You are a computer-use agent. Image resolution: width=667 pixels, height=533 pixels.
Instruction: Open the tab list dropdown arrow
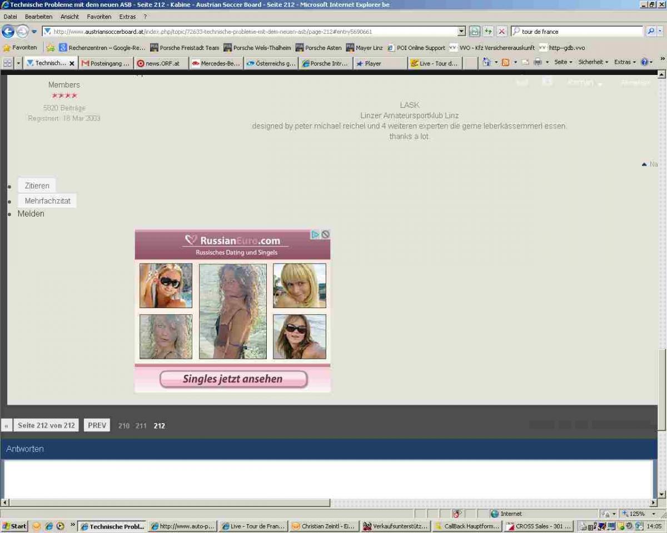tap(18, 63)
